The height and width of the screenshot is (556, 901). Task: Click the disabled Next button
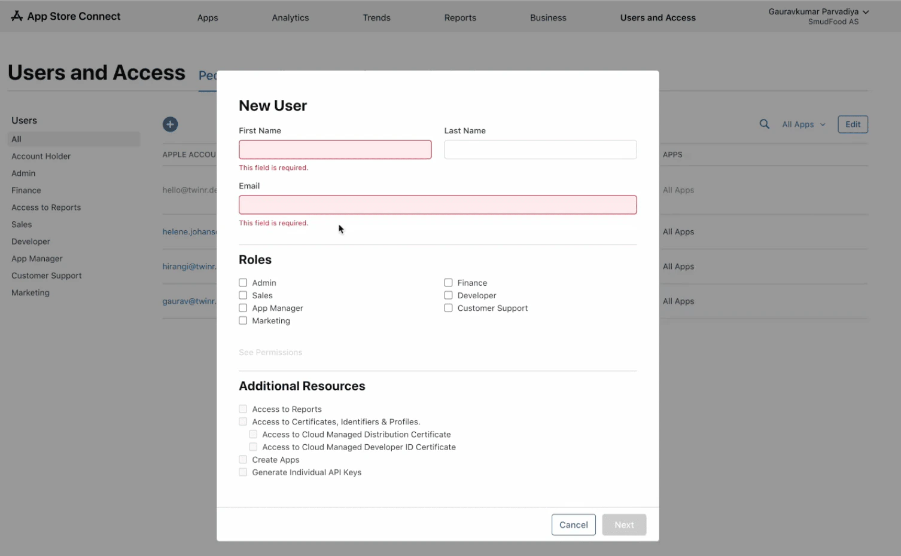[x=624, y=525]
